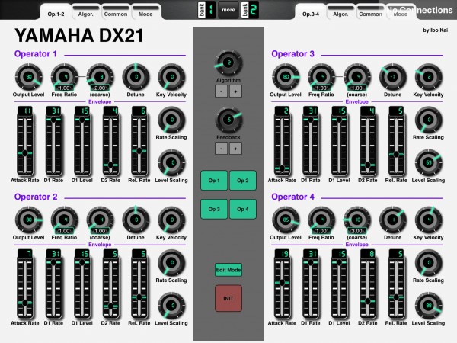Click Operator 3 Detune knob

pos(393,77)
